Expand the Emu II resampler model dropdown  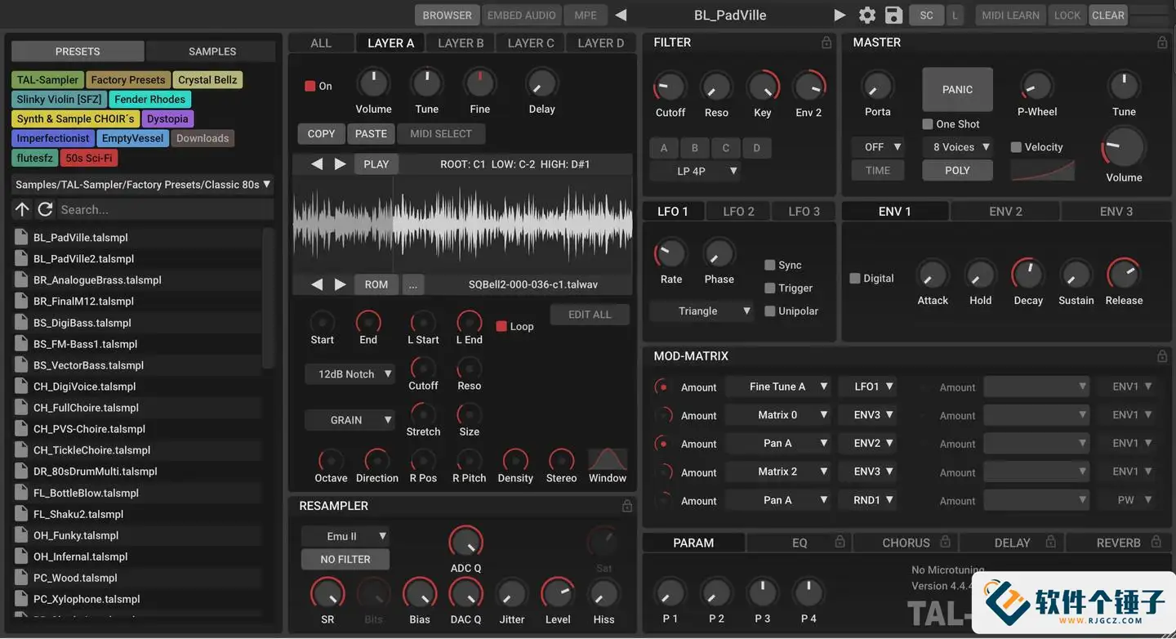[345, 537]
